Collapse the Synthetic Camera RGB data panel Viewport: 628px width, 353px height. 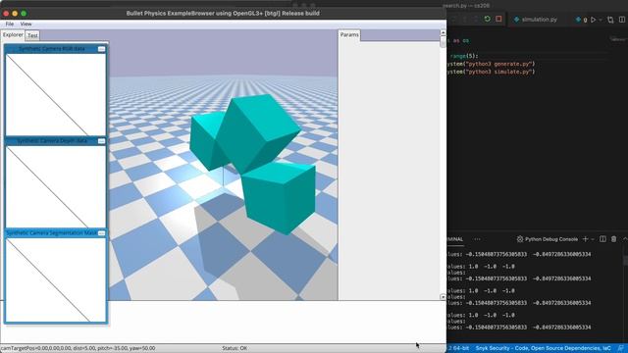[101, 49]
